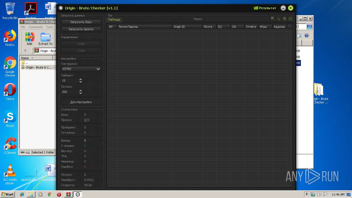Sort by Логин:Пароль column header
Image resolution: width=352 pixels, height=198 pixels.
[x=145, y=27]
